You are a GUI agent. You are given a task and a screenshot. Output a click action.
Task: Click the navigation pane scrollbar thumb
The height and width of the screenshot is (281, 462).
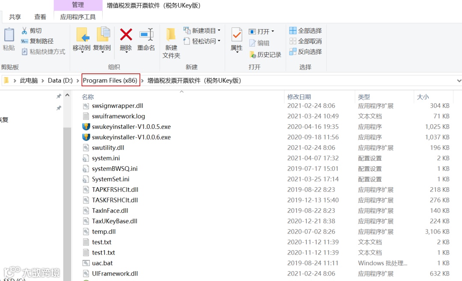(67, 203)
